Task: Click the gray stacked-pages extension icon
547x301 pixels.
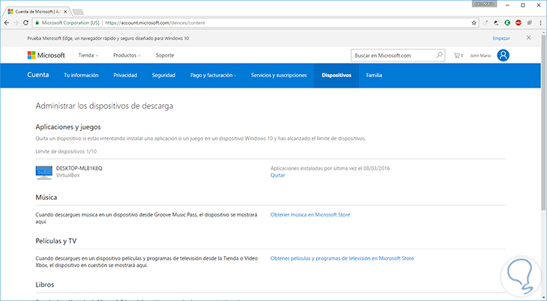Action: 530,22
